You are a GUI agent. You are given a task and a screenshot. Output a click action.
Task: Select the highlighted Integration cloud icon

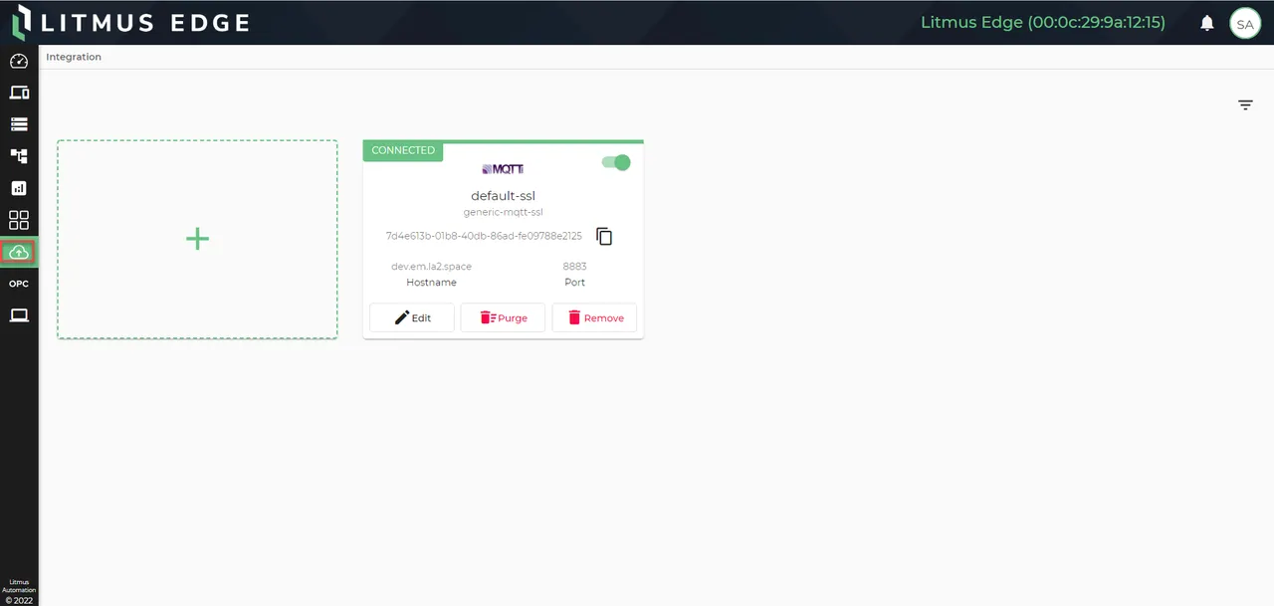19,252
